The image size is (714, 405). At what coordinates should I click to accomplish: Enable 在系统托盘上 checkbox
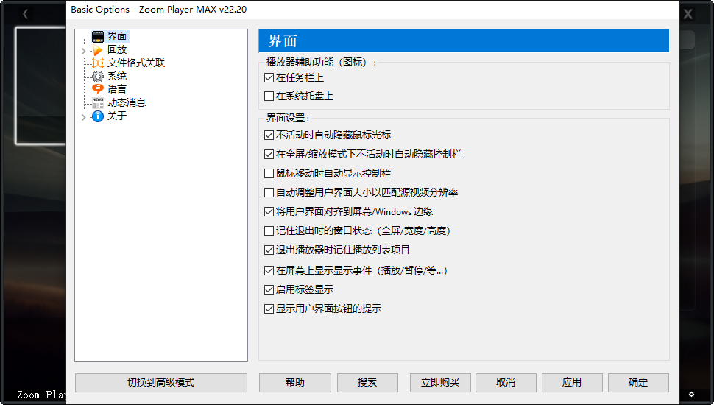click(269, 96)
